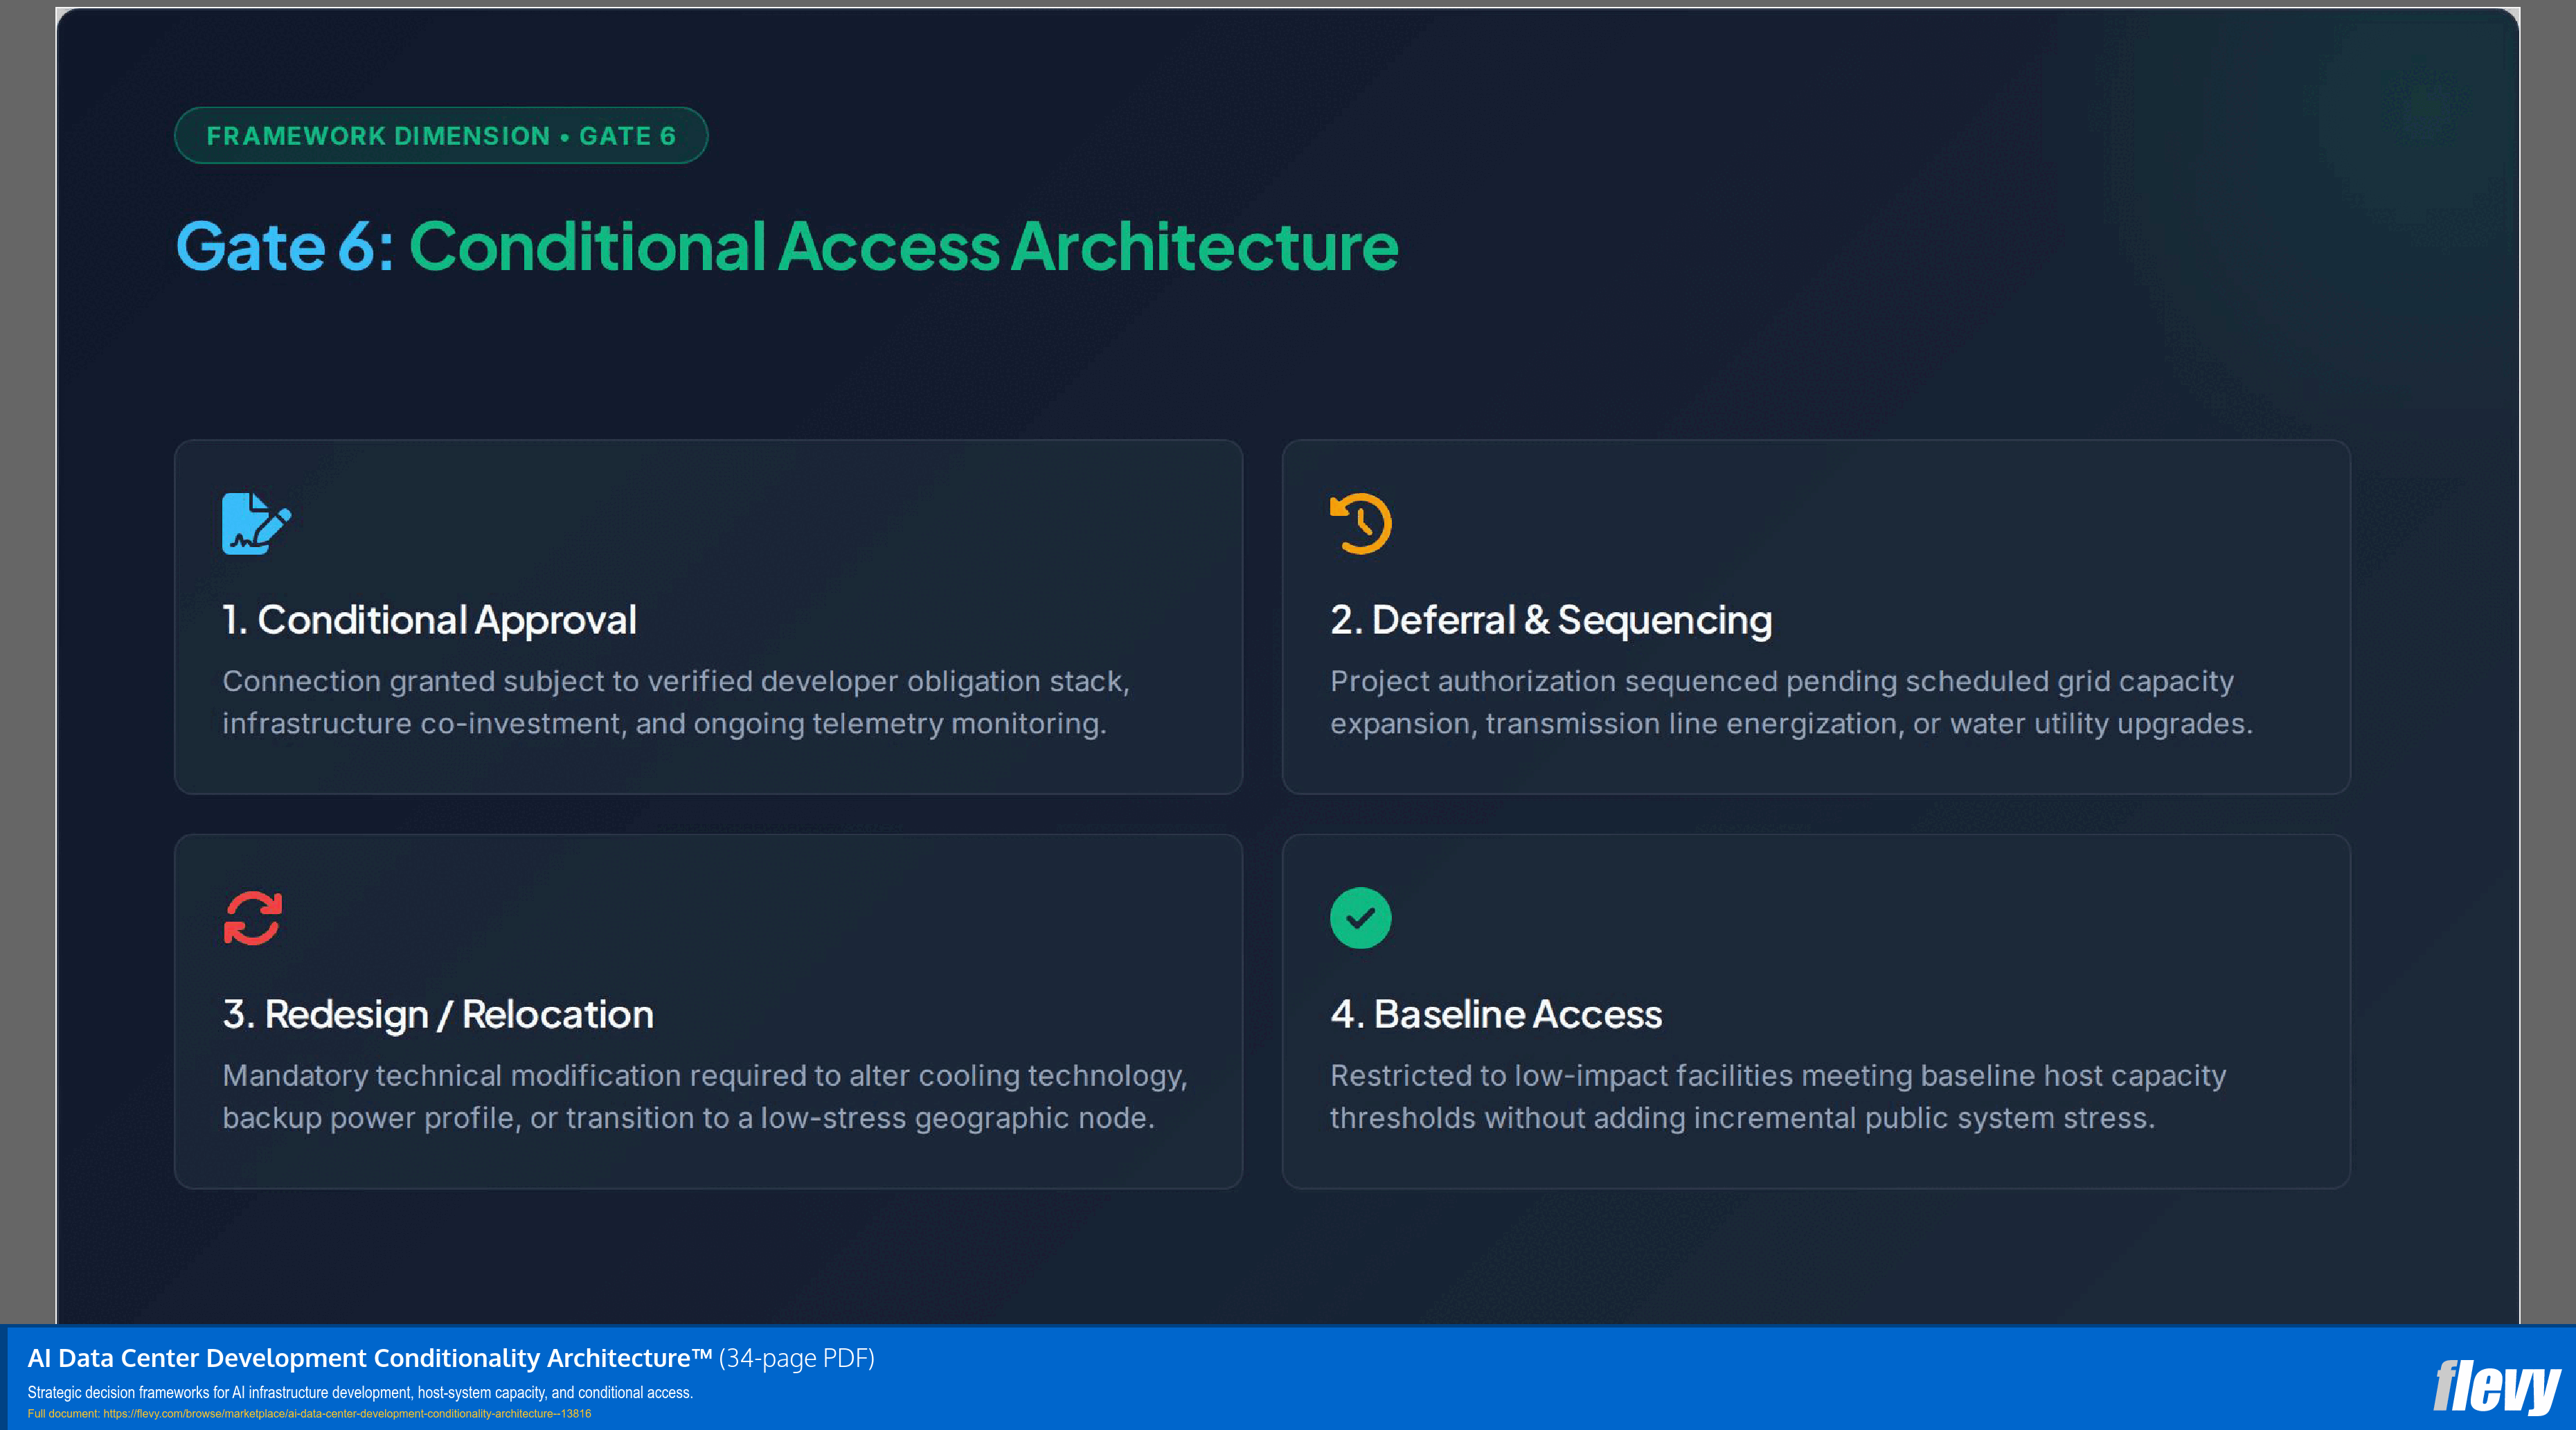Click the red circular arrows Redesign icon
Viewport: 2576px width, 1430px height.
pyautogui.click(x=253, y=918)
